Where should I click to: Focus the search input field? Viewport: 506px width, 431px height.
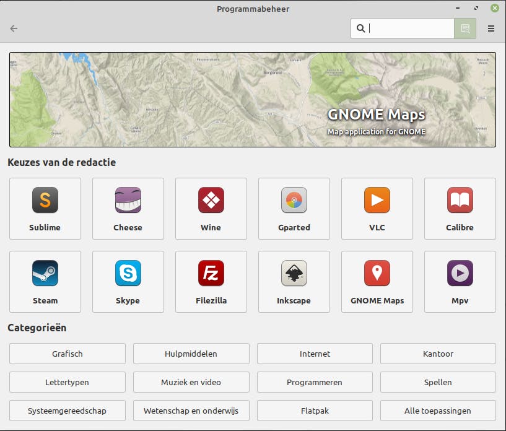coord(403,28)
